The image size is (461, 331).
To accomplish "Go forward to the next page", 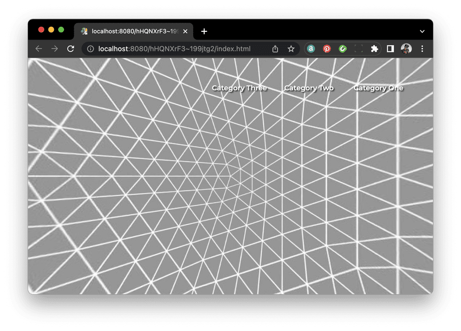I will 54,49.
